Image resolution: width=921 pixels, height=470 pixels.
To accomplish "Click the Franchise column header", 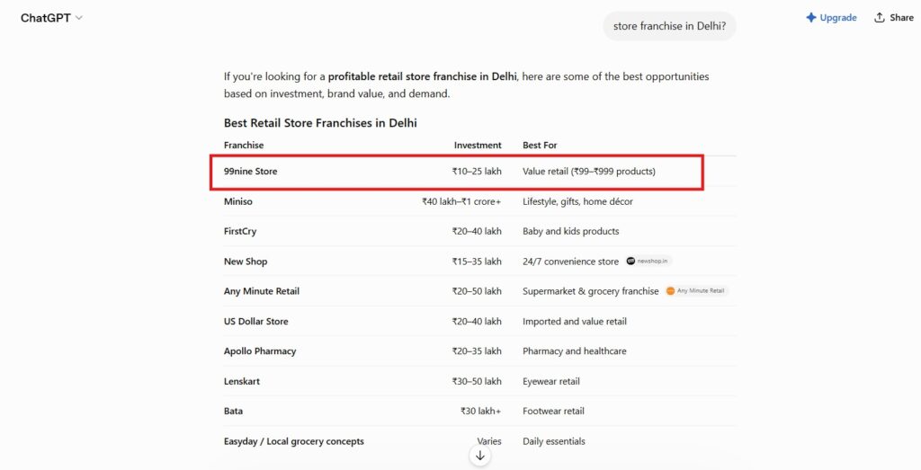I will [x=244, y=145].
